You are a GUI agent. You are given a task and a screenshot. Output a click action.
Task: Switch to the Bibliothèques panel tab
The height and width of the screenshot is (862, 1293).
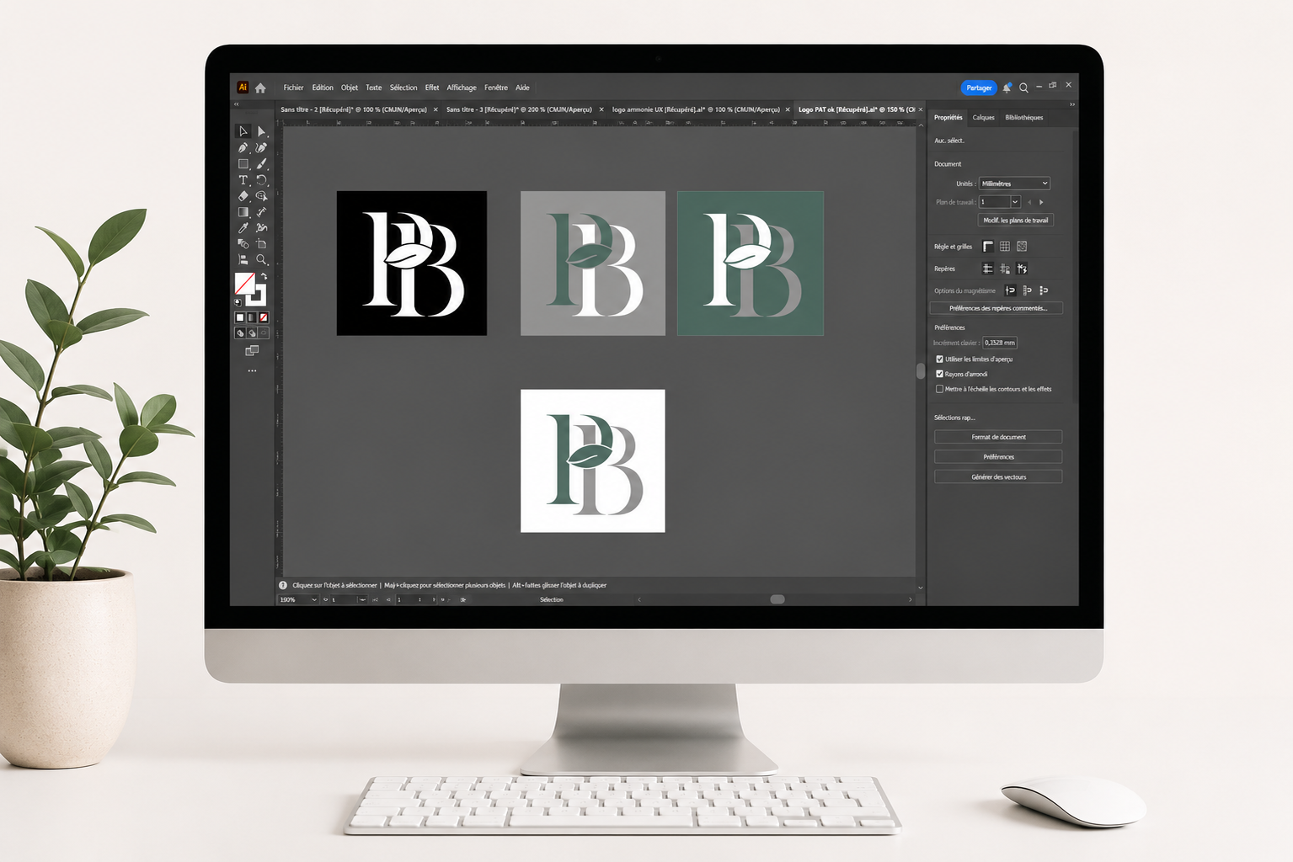[x=1024, y=118]
